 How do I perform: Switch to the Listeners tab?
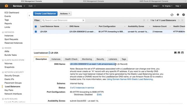[113, 59]
